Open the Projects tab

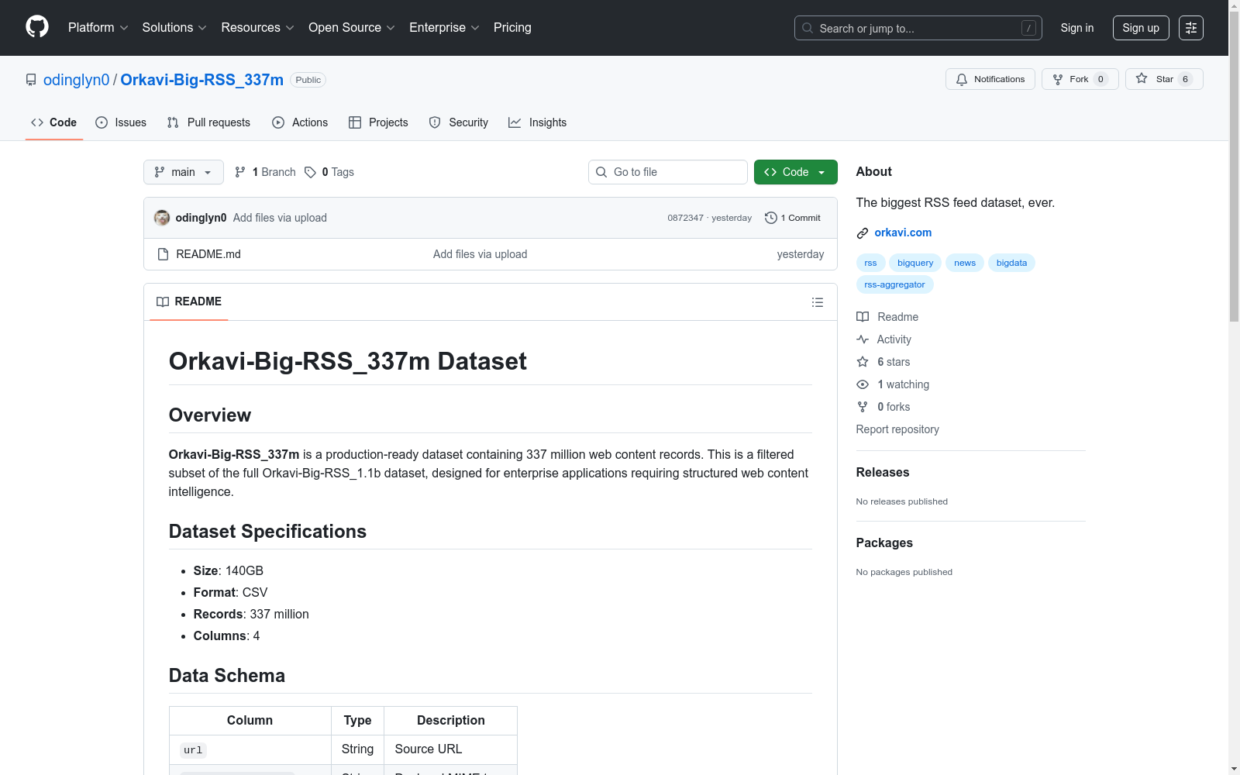coord(378,122)
